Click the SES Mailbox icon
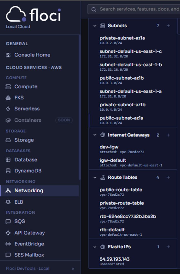 click(x=8, y=255)
